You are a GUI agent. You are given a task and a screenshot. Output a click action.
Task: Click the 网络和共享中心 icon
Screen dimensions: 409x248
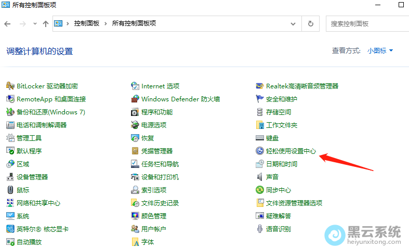(10, 203)
